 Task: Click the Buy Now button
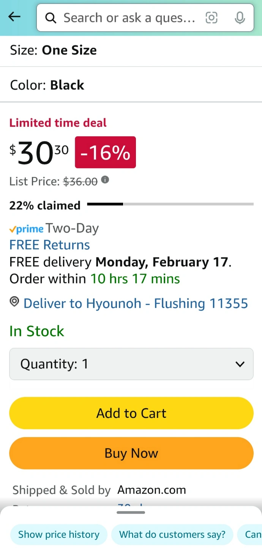coord(131,453)
